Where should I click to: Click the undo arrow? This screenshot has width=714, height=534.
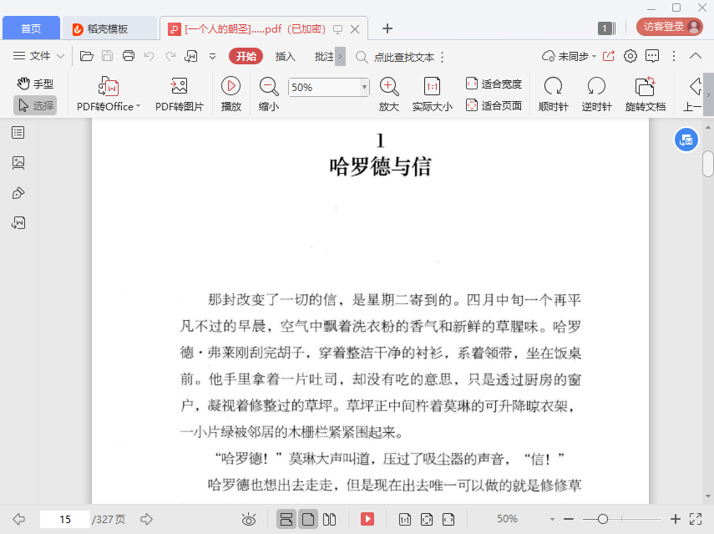[149, 56]
